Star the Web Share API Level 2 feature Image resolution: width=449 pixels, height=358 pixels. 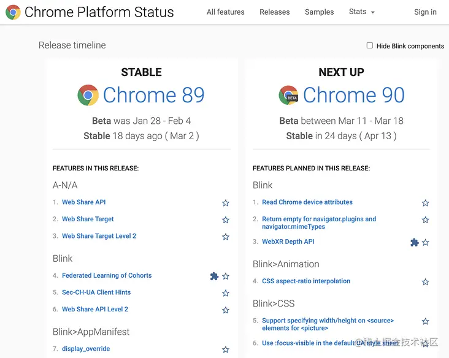226,310
